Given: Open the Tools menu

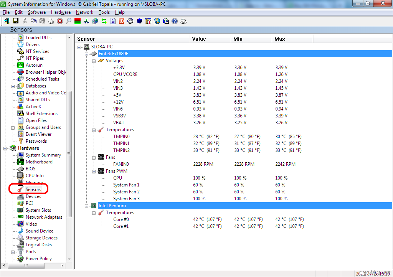Looking at the screenshot, I should pos(104,12).
